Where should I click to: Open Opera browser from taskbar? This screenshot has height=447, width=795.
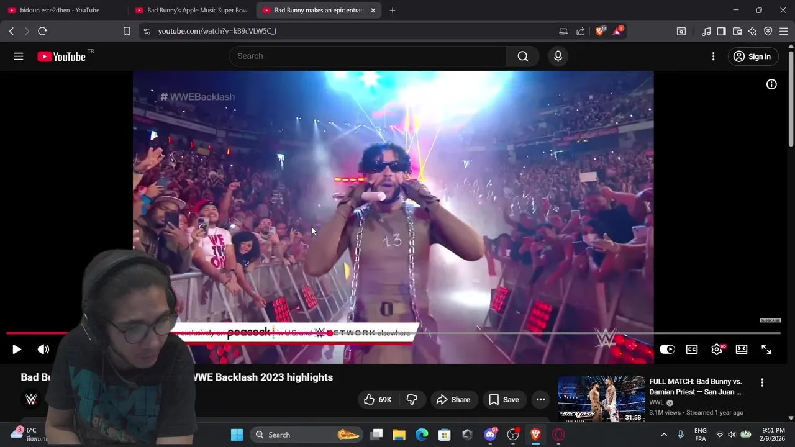click(x=558, y=435)
